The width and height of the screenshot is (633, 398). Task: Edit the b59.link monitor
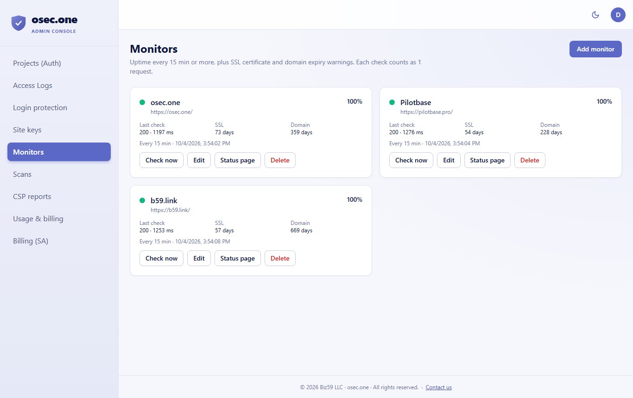(199, 258)
